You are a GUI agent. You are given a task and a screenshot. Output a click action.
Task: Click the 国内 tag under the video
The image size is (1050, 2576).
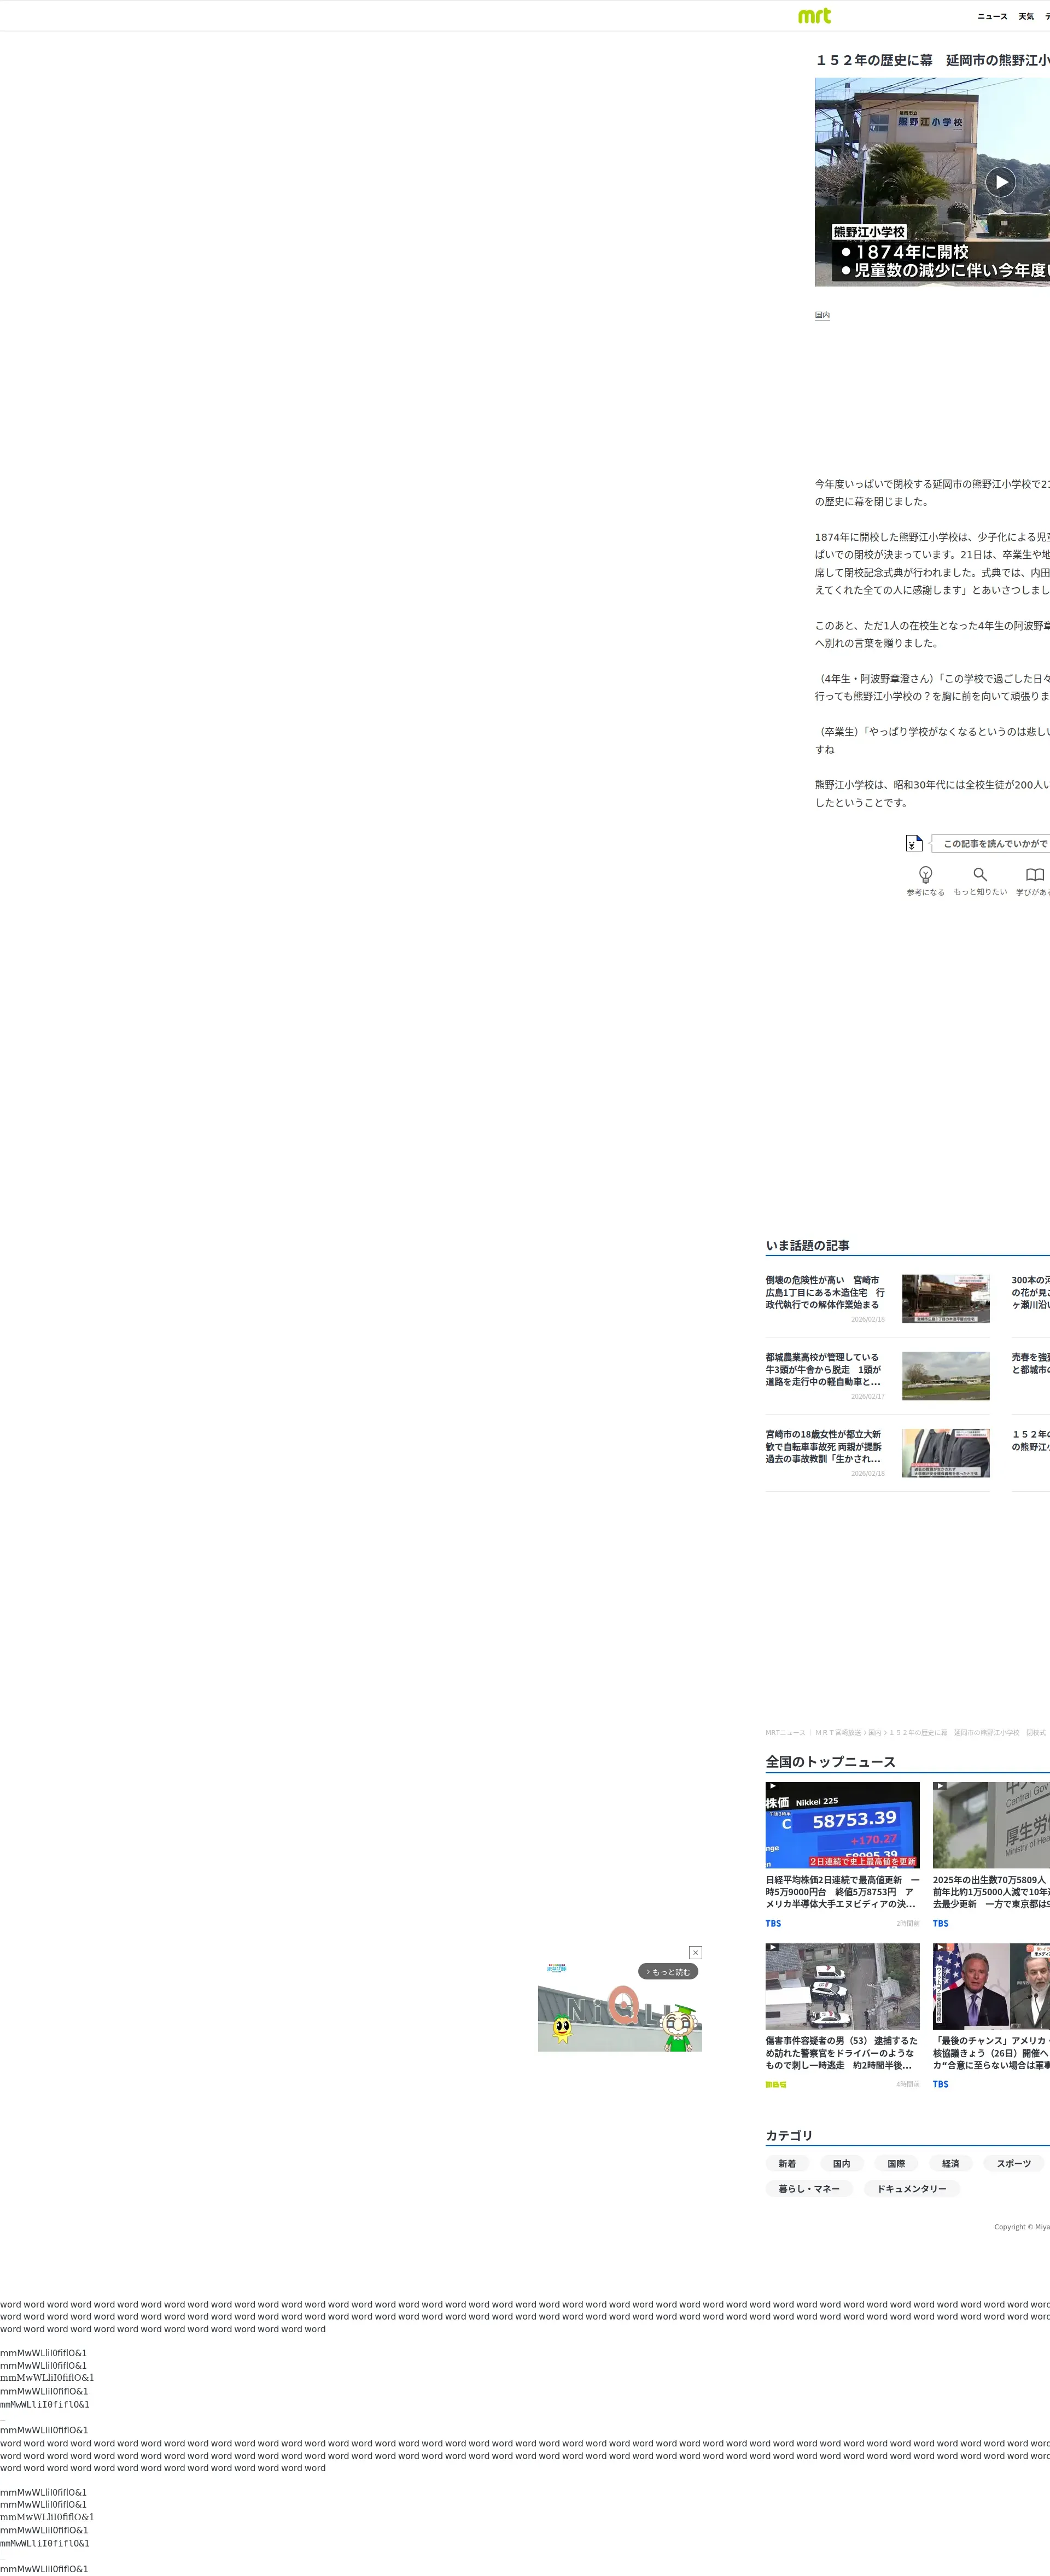click(x=822, y=315)
